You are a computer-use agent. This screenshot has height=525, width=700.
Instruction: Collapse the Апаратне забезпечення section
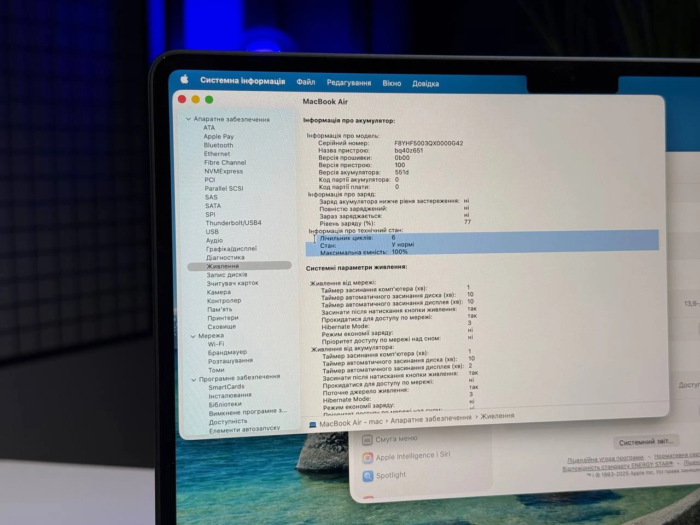(188, 119)
